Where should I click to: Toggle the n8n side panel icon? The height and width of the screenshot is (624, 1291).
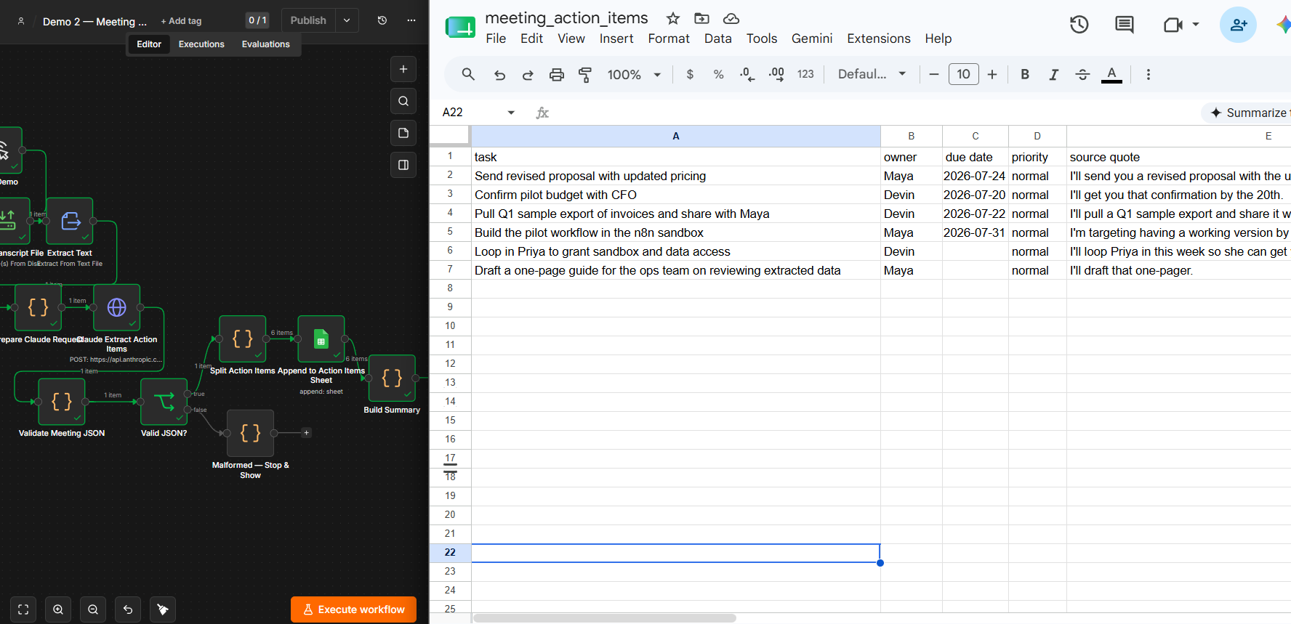click(x=403, y=165)
